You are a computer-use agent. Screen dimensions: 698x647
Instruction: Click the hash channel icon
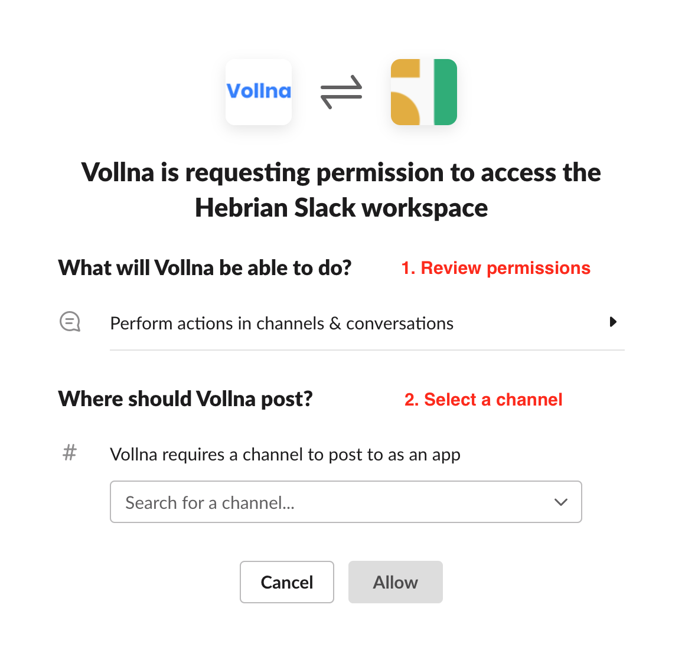70,453
